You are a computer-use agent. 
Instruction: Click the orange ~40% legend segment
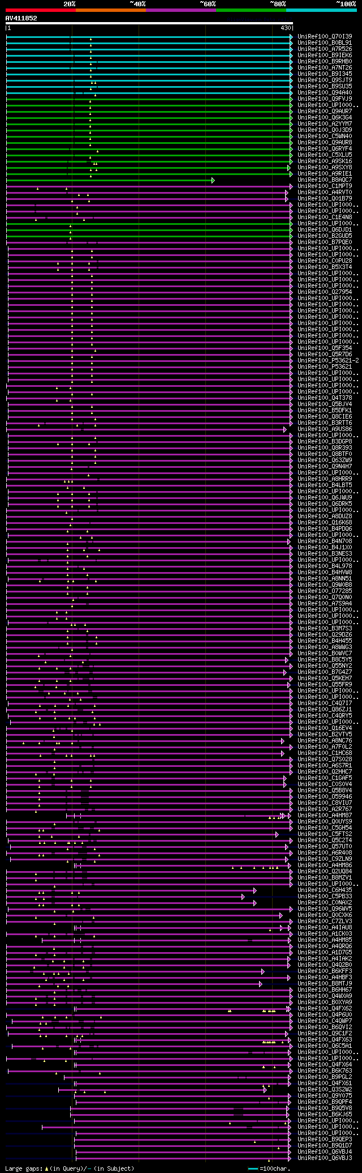point(111,10)
